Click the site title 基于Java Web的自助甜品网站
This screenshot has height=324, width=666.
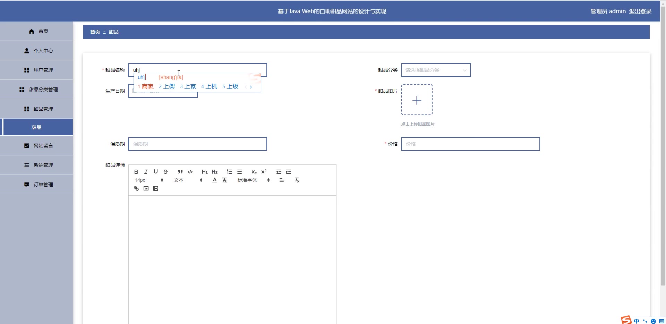pos(332,11)
